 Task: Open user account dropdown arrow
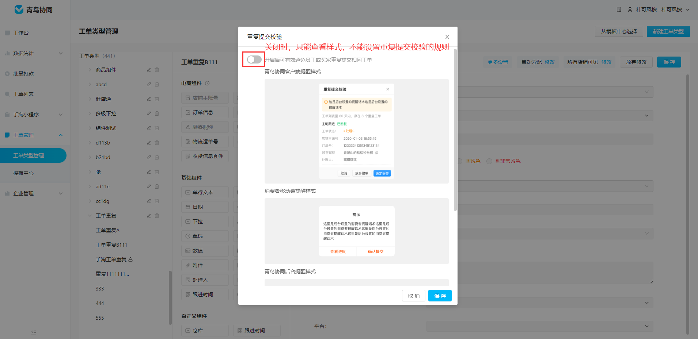[x=688, y=10]
